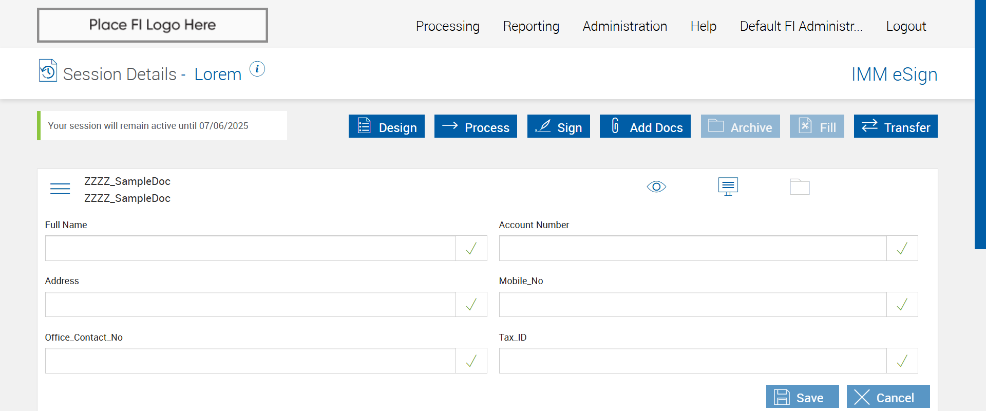Confirm the Account Number field checkmark
The width and height of the screenshot is (986, 411).
point(902,249)
